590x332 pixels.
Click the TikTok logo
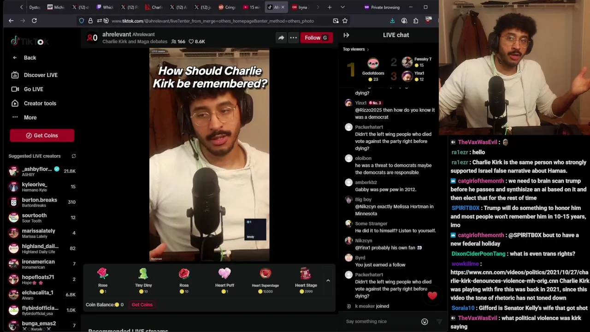click(29, 41)
